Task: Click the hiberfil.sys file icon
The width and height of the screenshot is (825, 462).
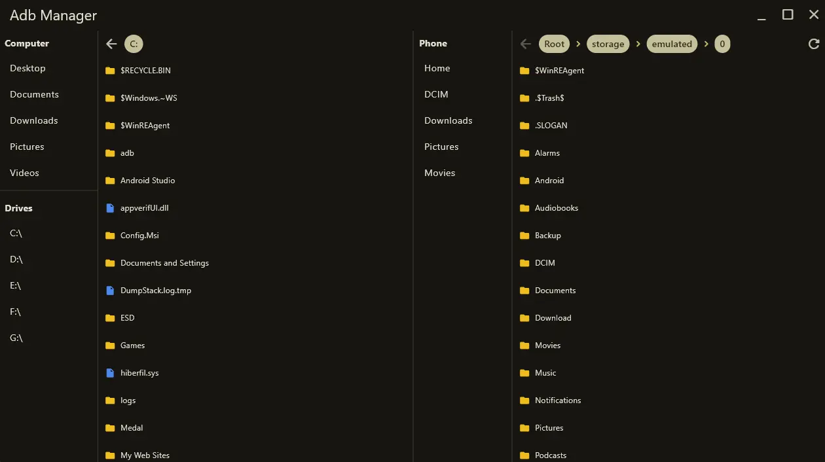Action: (110, 373)
